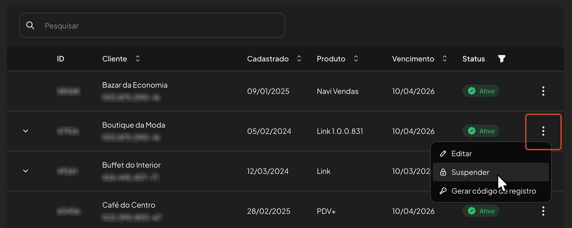Click the Bazar da Economia client name

coord(135,85)
